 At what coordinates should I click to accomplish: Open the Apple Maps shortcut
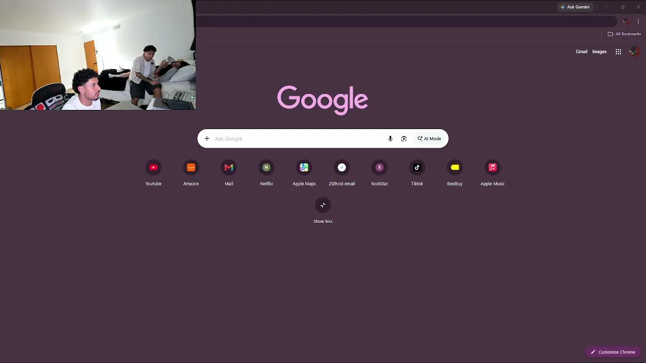point(304,173)
